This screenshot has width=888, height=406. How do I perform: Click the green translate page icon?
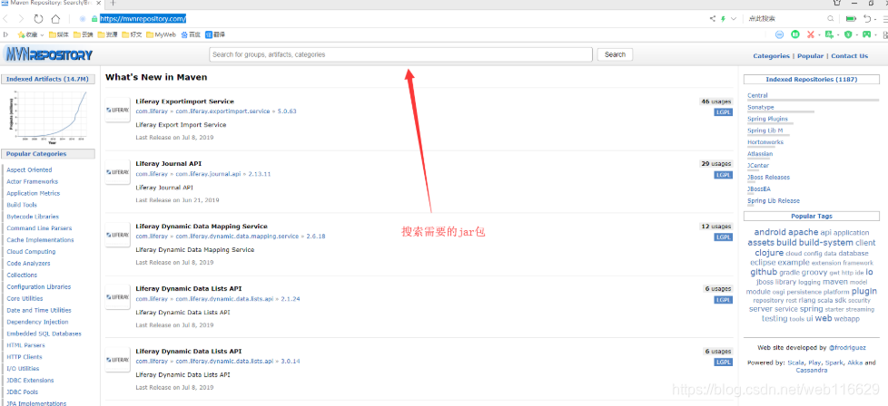tap(829, 34)
